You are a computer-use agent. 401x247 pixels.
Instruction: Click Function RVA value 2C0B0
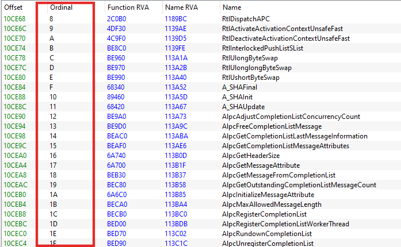[x=116, y=18]
